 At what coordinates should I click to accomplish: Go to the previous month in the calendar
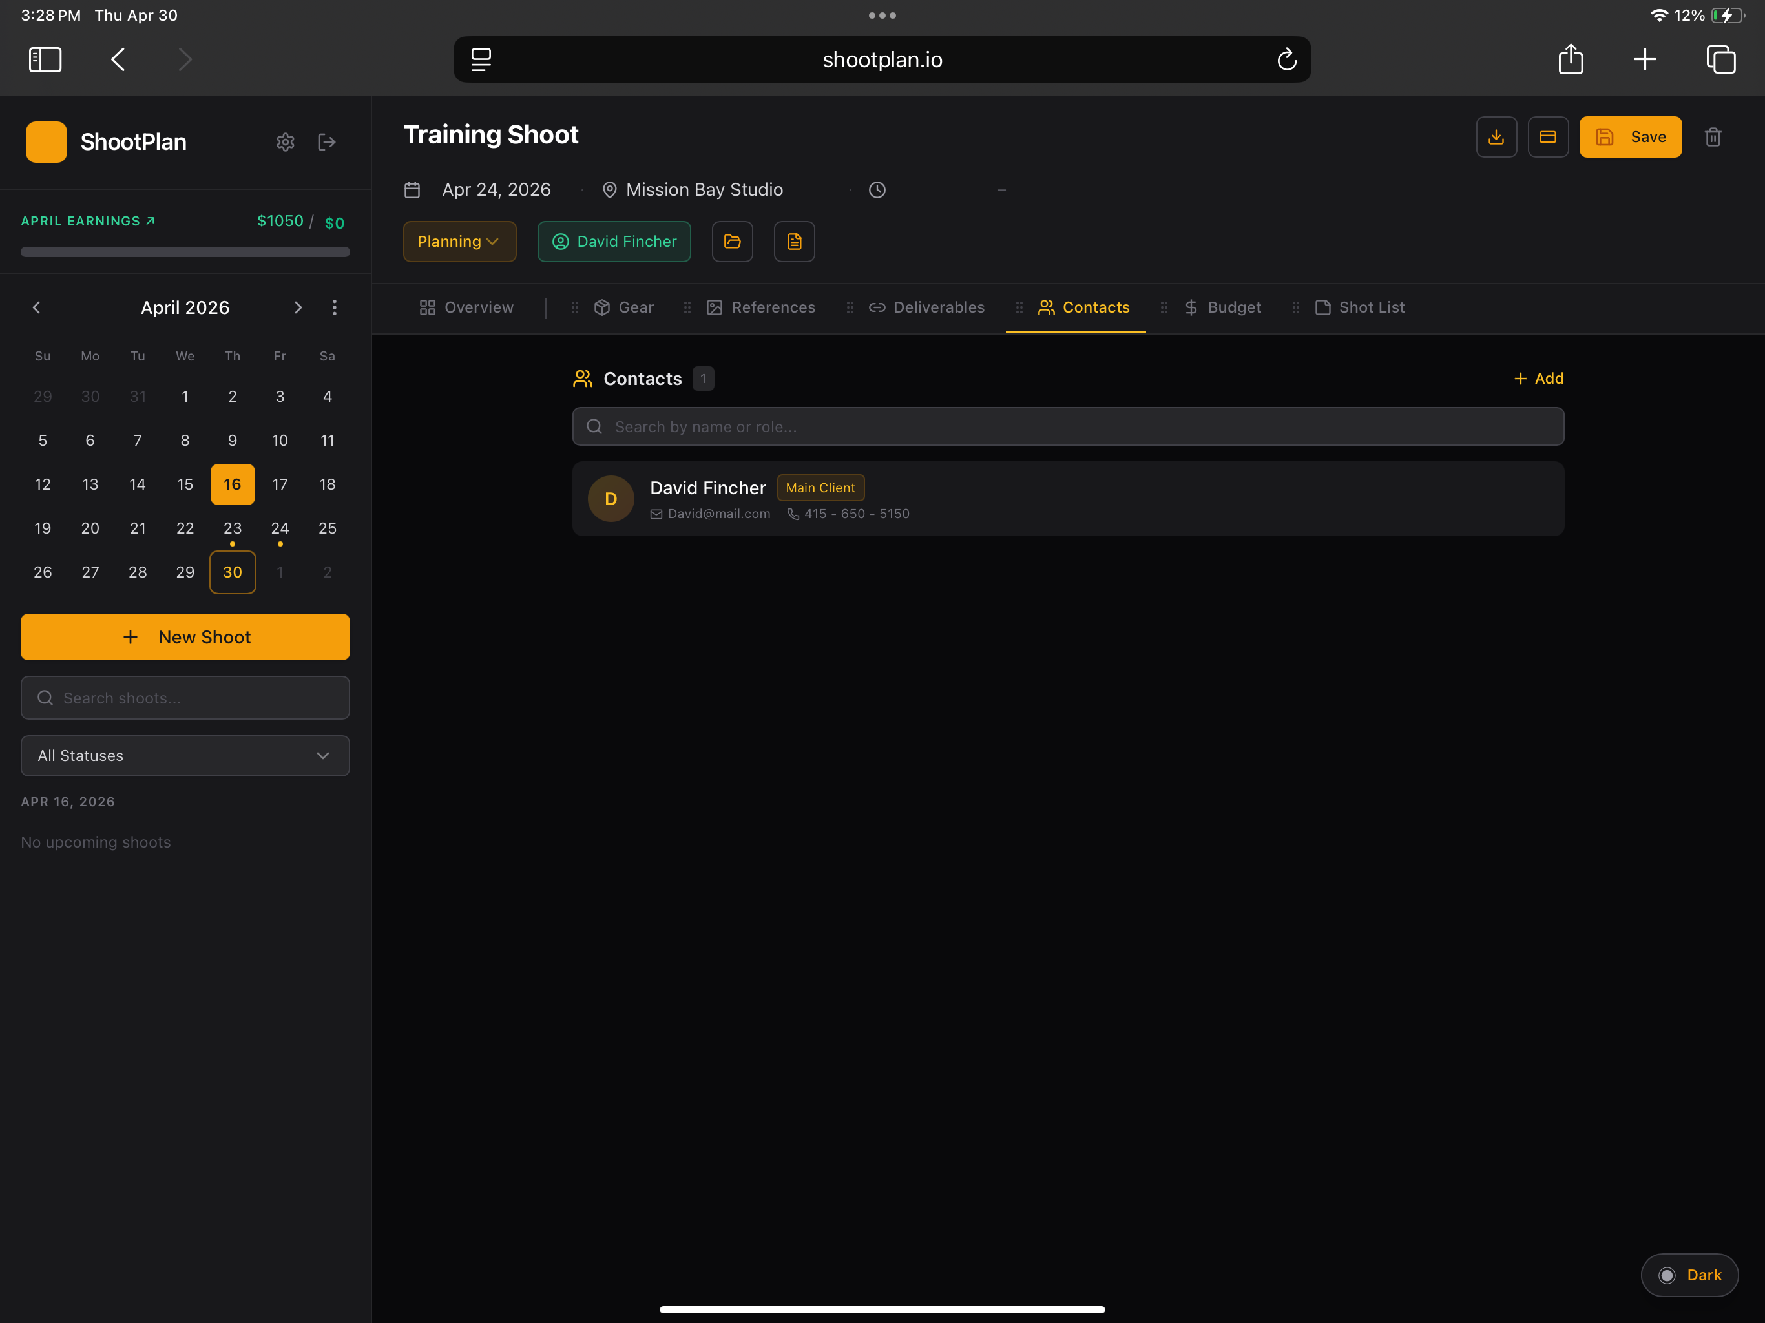click(36, 308)
